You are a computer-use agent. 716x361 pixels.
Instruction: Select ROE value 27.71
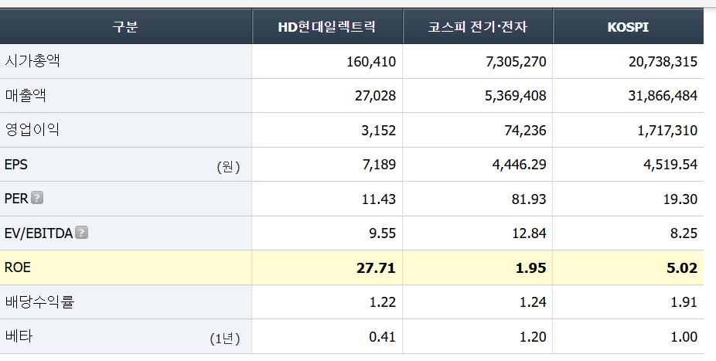click(x=376, y=268)
